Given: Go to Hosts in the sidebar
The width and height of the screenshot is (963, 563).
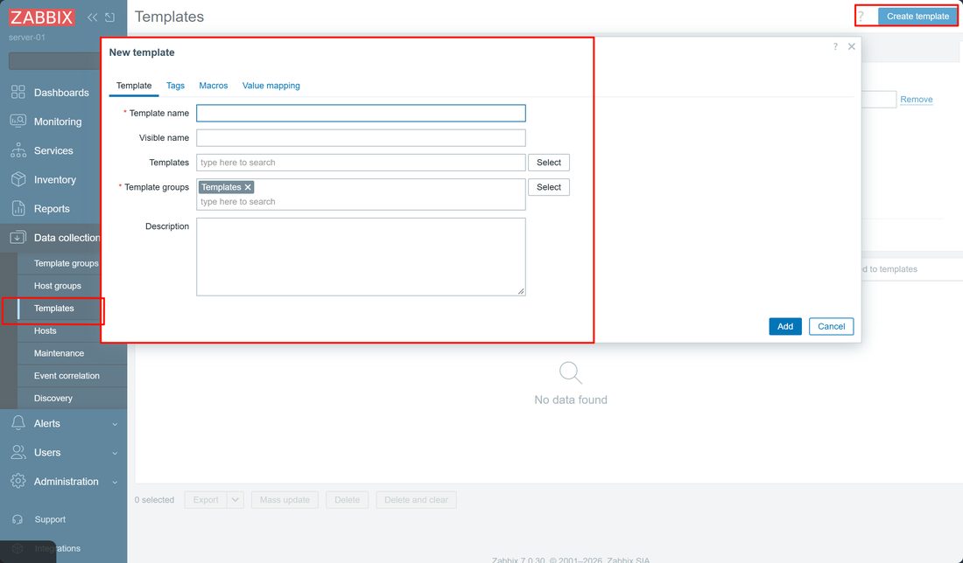Looking at the screenshot, I should pos(45,330).
